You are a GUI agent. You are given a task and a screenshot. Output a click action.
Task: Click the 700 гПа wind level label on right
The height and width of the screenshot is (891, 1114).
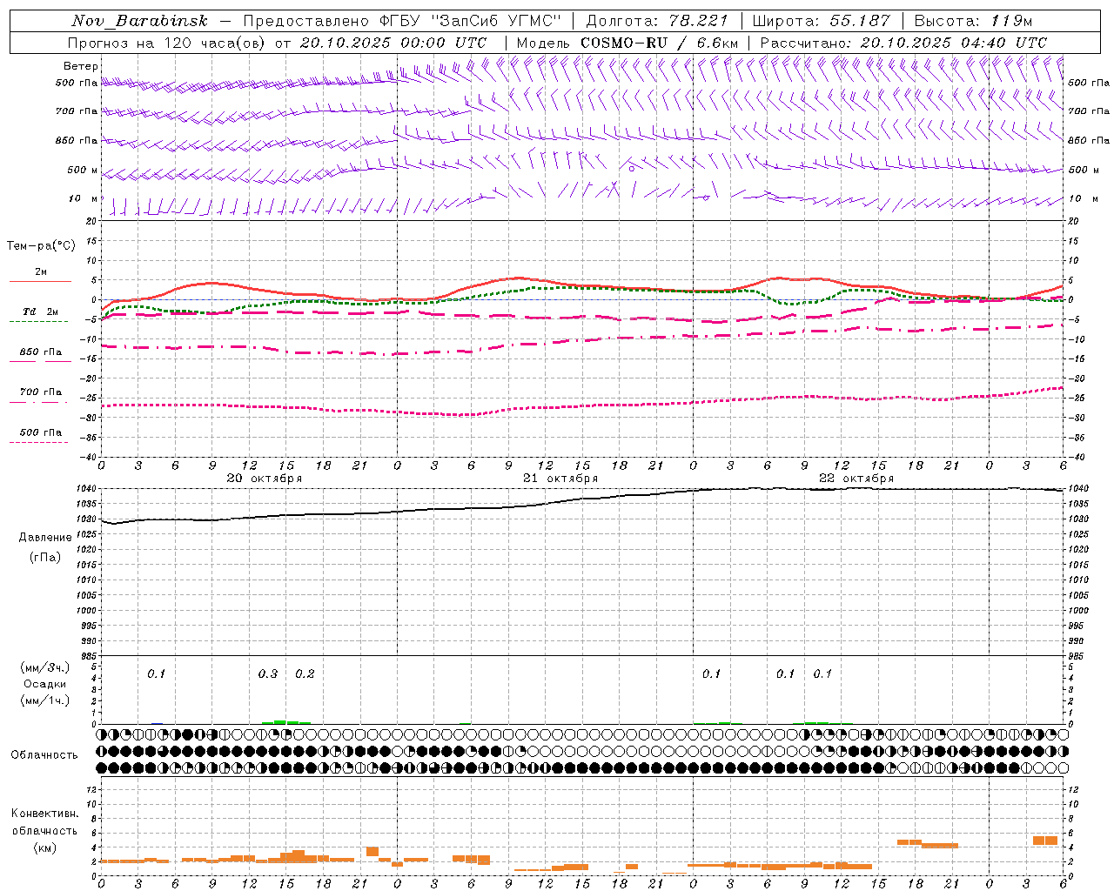(1089, 111)
